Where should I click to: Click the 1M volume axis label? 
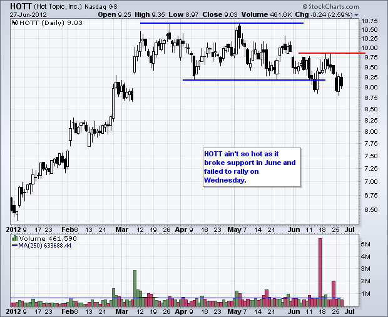click(x=365, y=293)
